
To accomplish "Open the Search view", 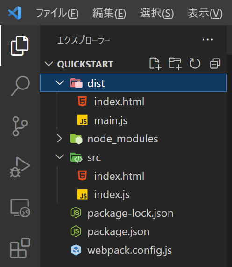I will click(21, 86).
